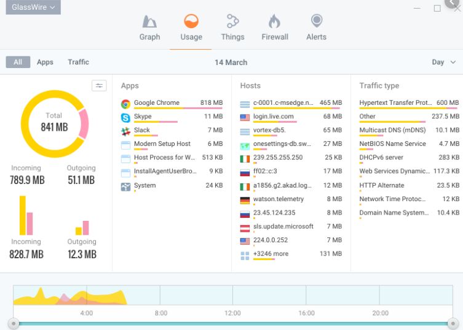Click the 51.1 MB outgoing value
Viewport: 463px width, 330px height.
pos(81,180)
